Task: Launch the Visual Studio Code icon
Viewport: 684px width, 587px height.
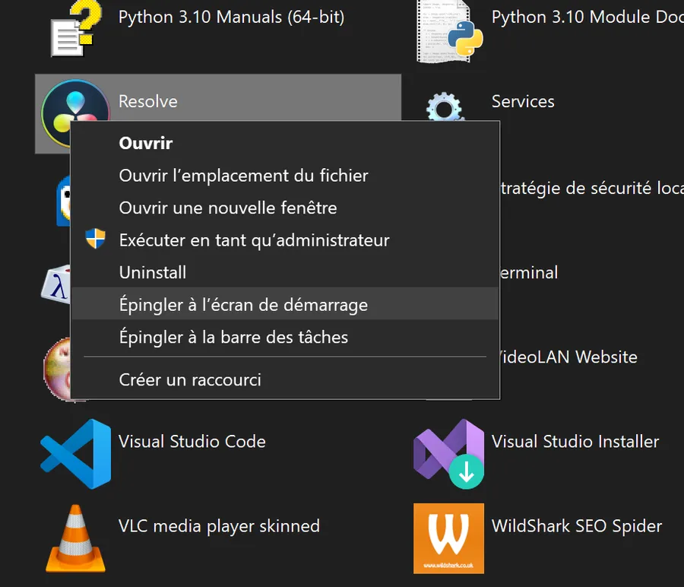Action: 75,454
